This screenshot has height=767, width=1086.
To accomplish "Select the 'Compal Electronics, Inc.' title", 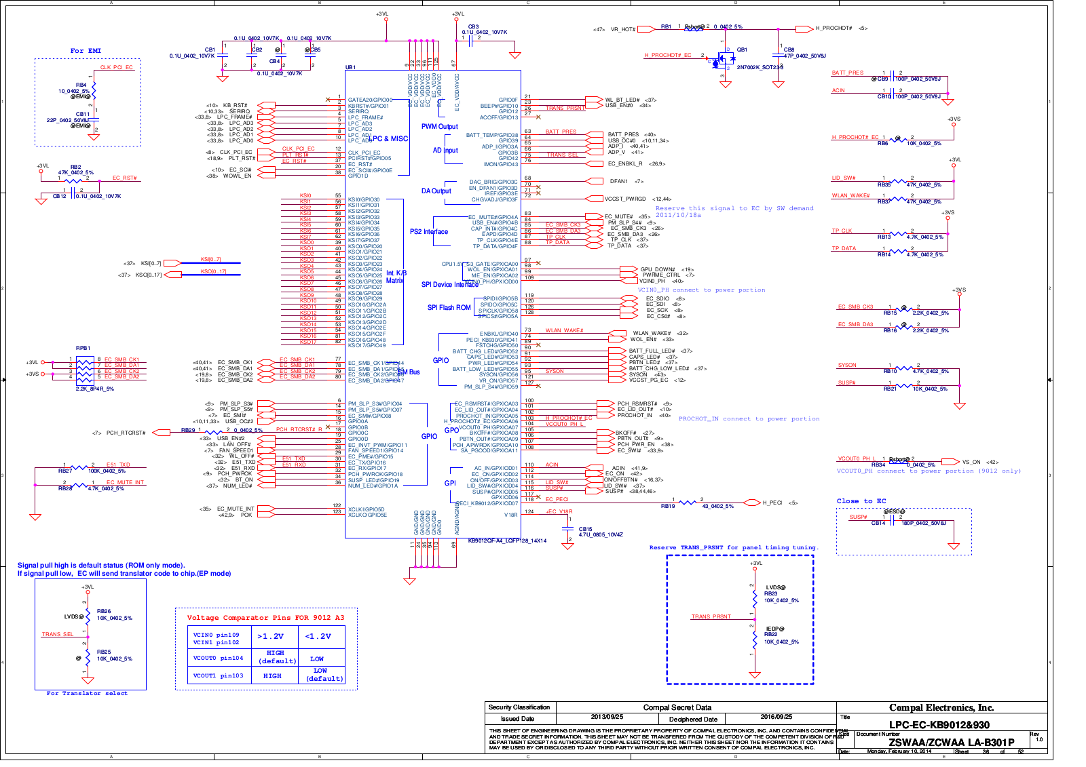I will click(941, 708).
